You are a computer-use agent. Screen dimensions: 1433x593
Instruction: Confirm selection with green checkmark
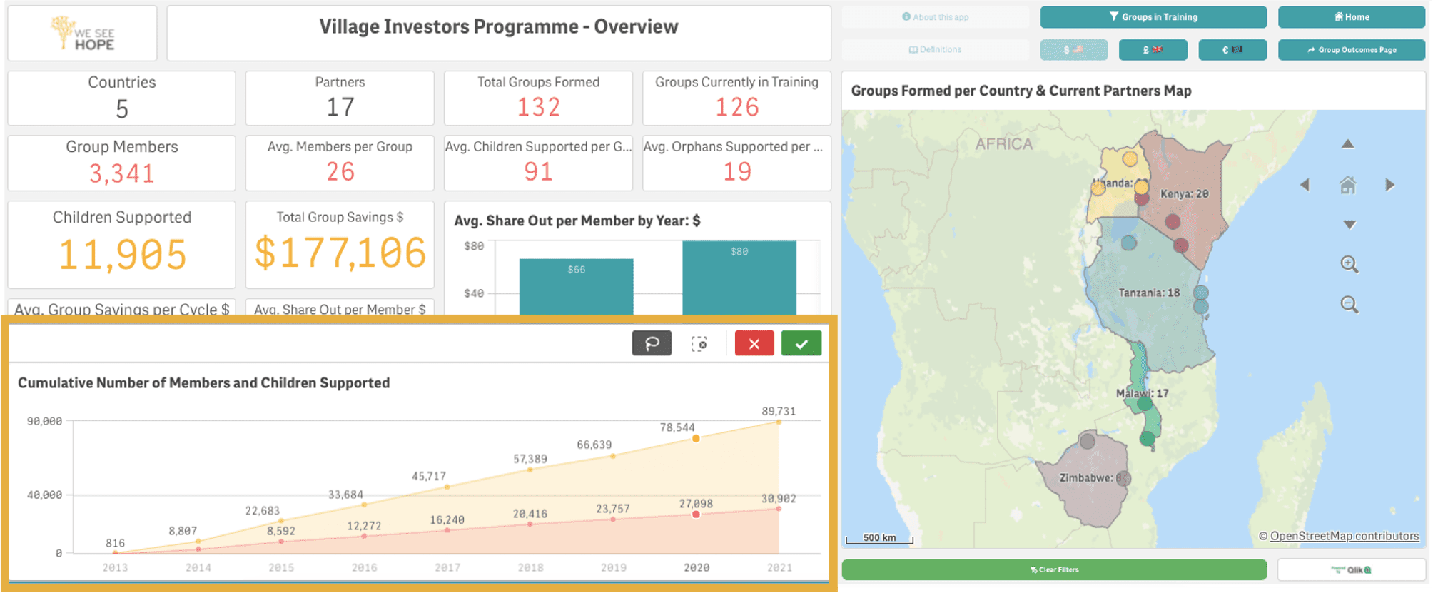click(x=801, y=344)
